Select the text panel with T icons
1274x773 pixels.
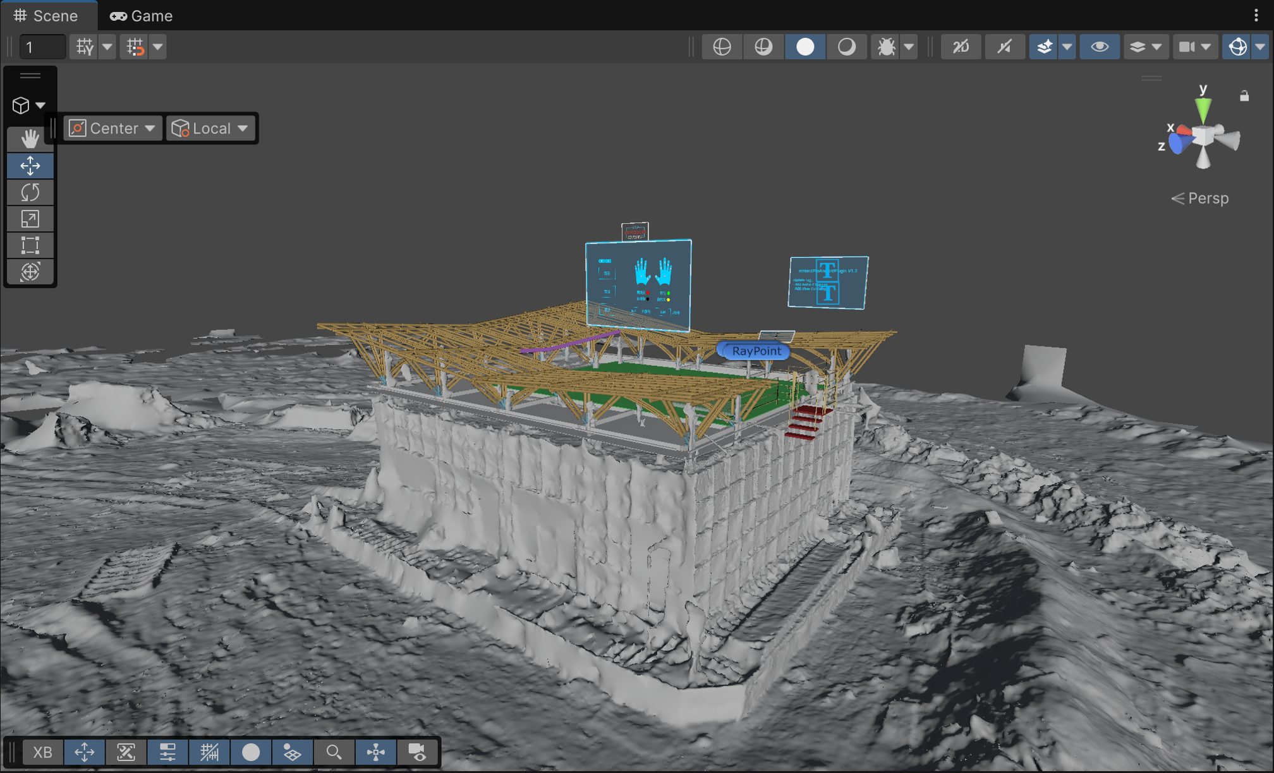coord(828,283)
